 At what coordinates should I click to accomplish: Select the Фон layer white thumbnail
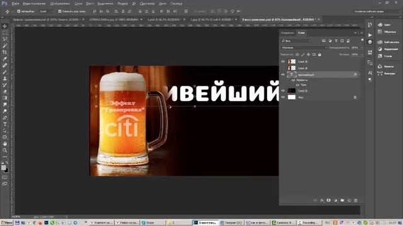point(292,97)
